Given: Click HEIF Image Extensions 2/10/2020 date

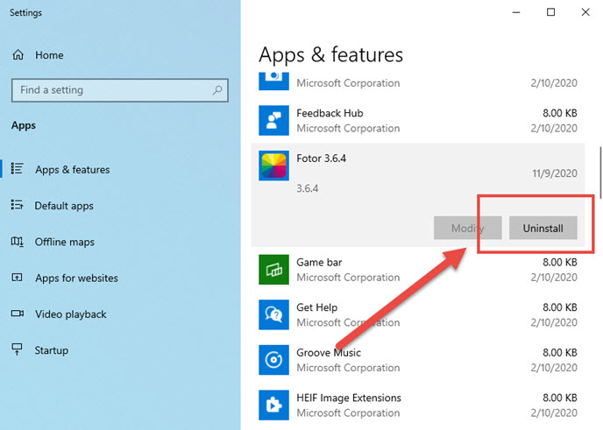Looking at the screenshot, I should click(554, 412).
